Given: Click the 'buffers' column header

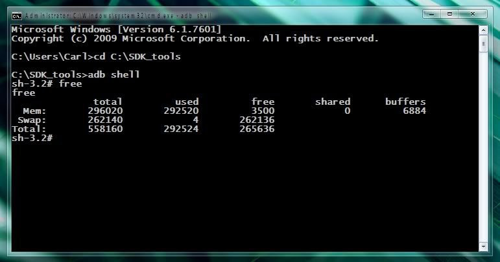Looking at the screenshot, I should coord(405,102).
